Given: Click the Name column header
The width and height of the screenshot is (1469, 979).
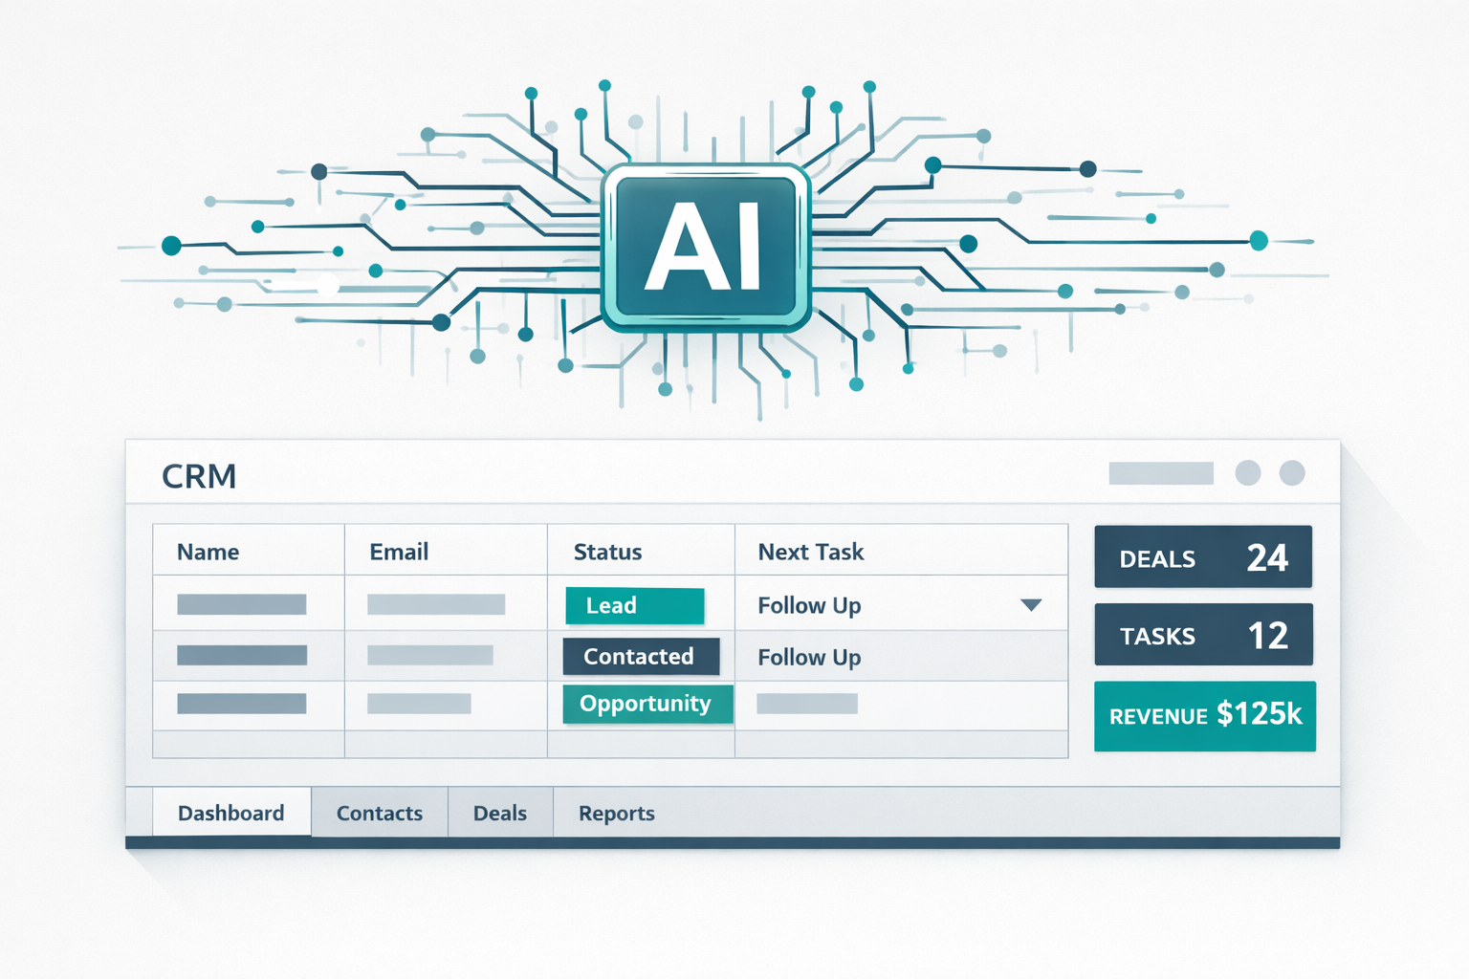Looking at the screenshot, I should (208, 552).
